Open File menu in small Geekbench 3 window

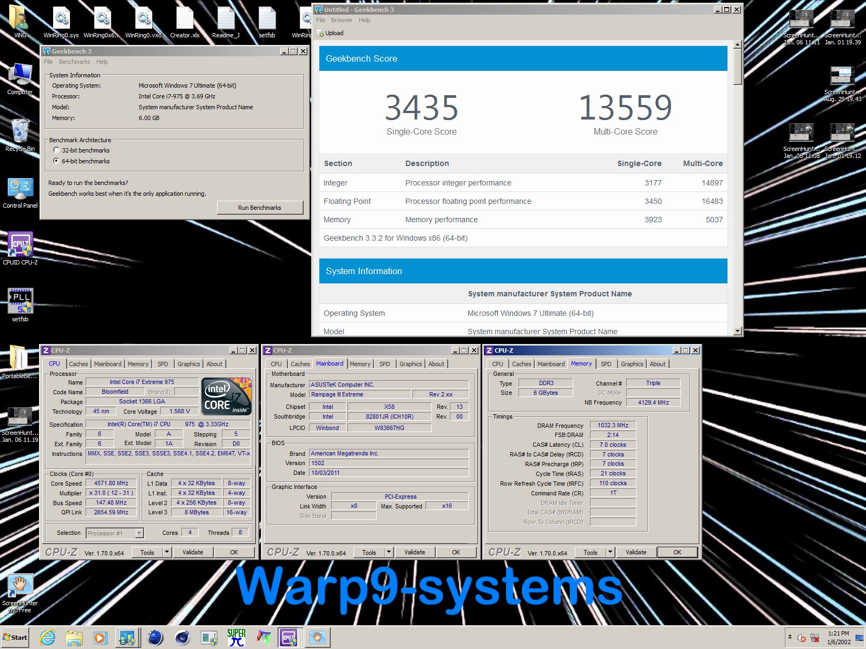pyautogui.click(x=48, y=62)
